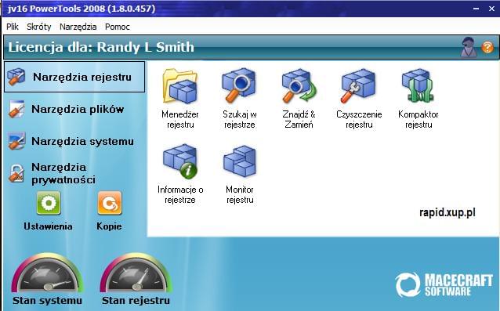500x311 pixels.
Task: Open Ustawienia settings gear icon
Action: point(49,203)
